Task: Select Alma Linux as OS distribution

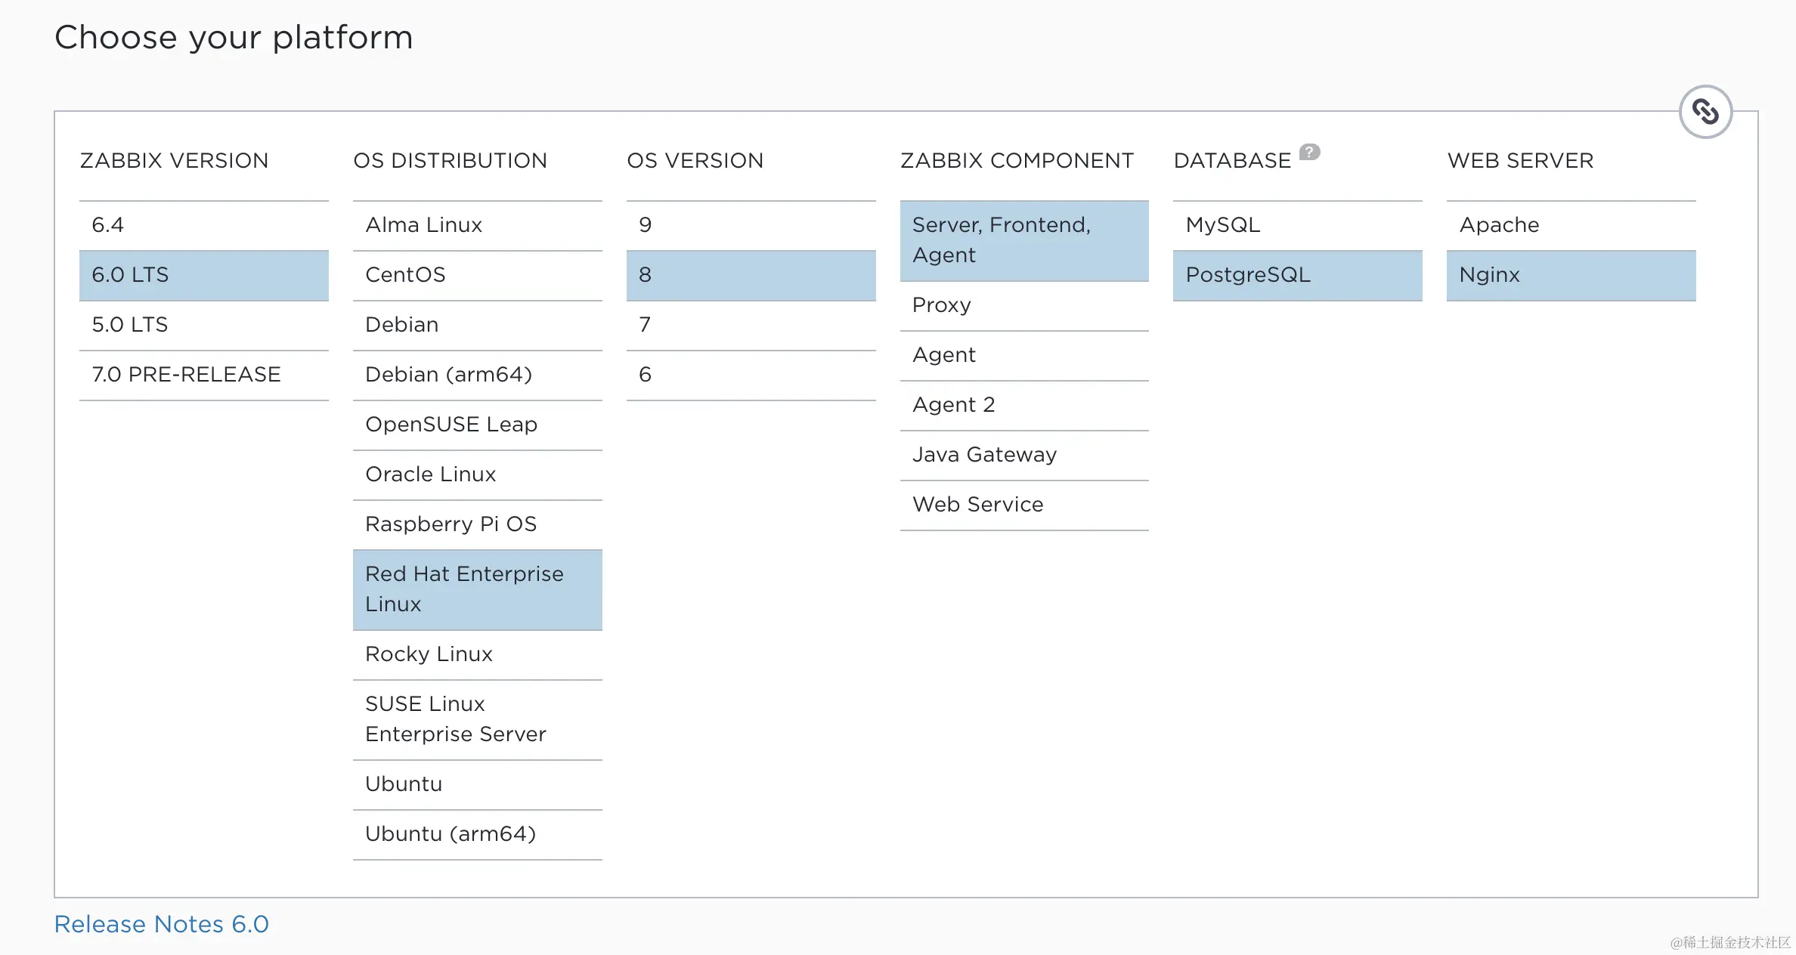Action: [477, 225]
